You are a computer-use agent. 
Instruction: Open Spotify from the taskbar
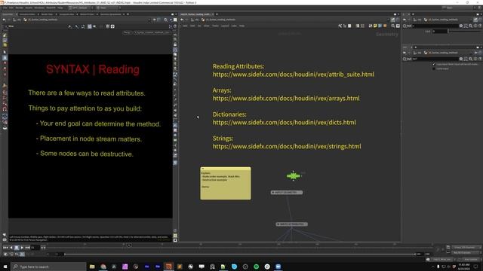(x=257, y=266)
